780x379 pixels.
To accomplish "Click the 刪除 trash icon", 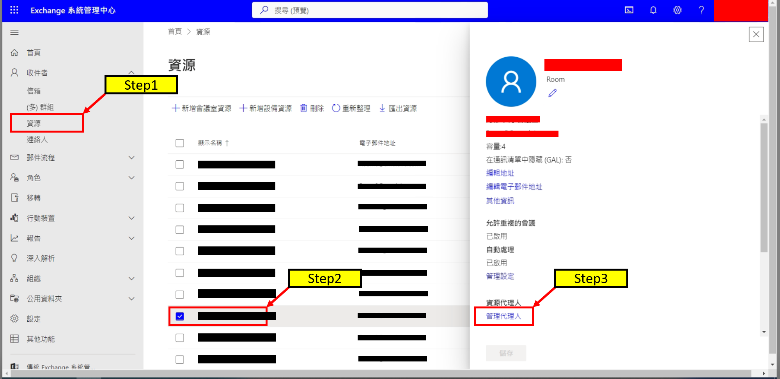I will [x=312, y=108].
